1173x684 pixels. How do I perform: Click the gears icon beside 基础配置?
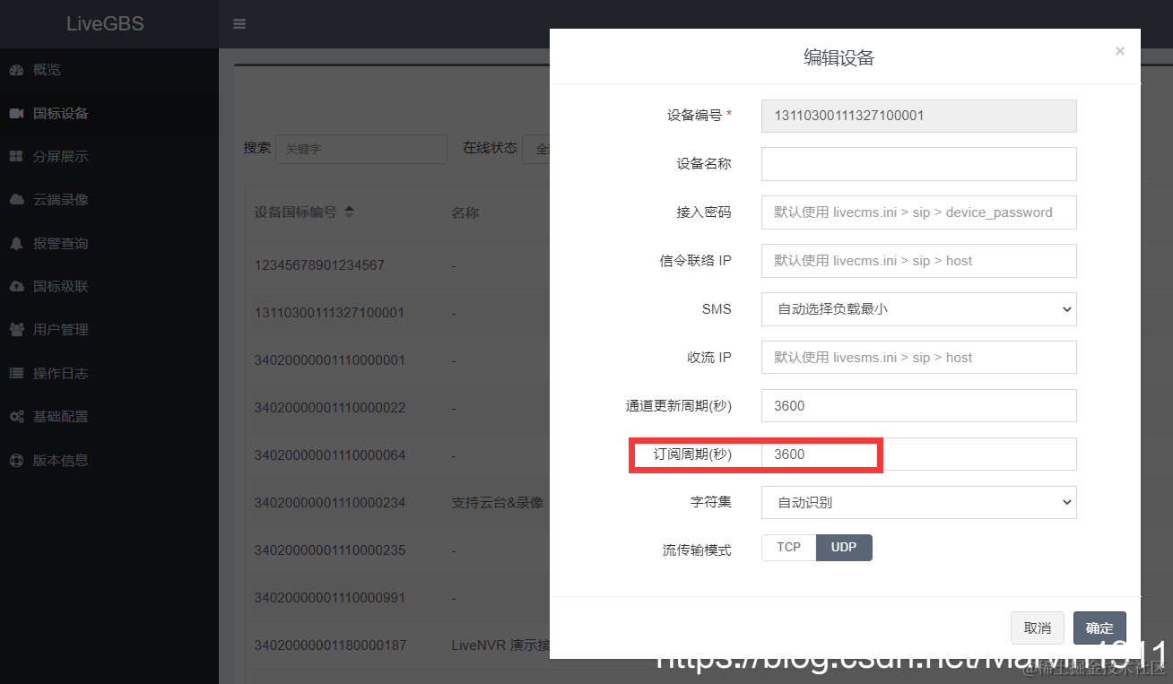[x=16, y=416]
